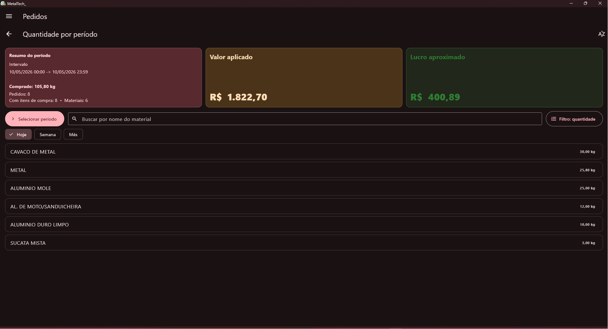Click the Pedidos page title

tap(35, 16)
